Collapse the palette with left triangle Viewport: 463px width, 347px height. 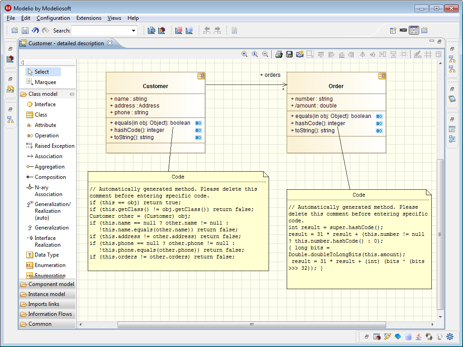(22, 62)
